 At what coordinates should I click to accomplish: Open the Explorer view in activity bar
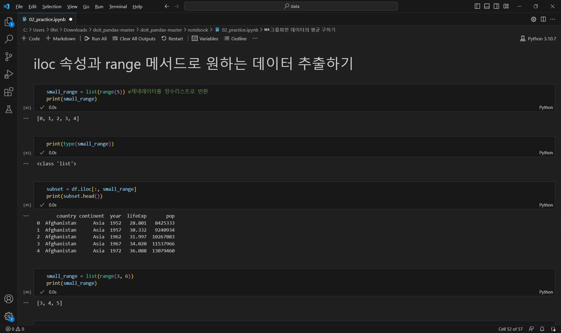point(9,22)
